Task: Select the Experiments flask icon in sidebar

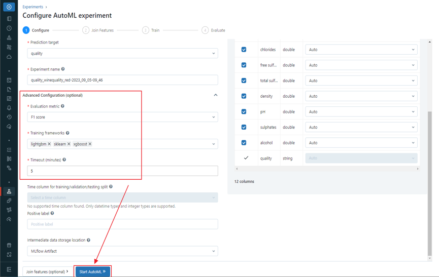Action: coord(9,191)
